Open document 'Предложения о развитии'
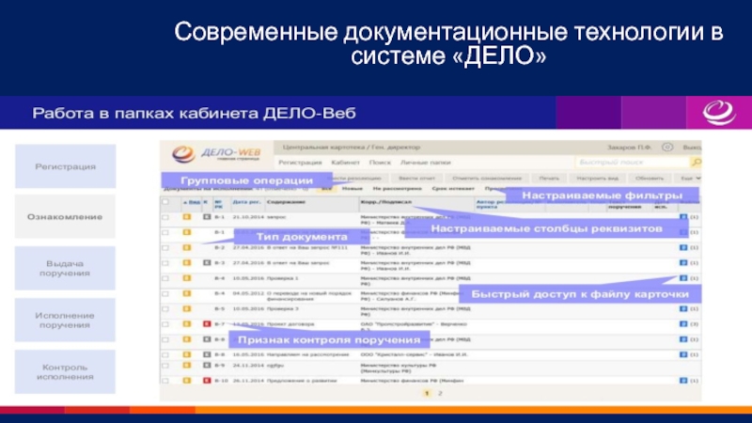 click(302, 381)
